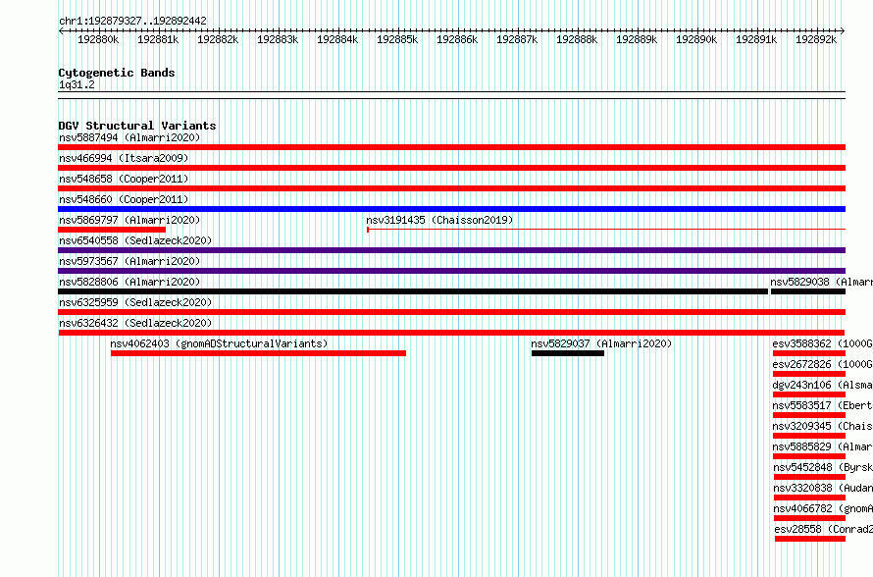Click the esv28558 variant label
Viewport: 873px width, 577px height.
click(x=824, y=529)
